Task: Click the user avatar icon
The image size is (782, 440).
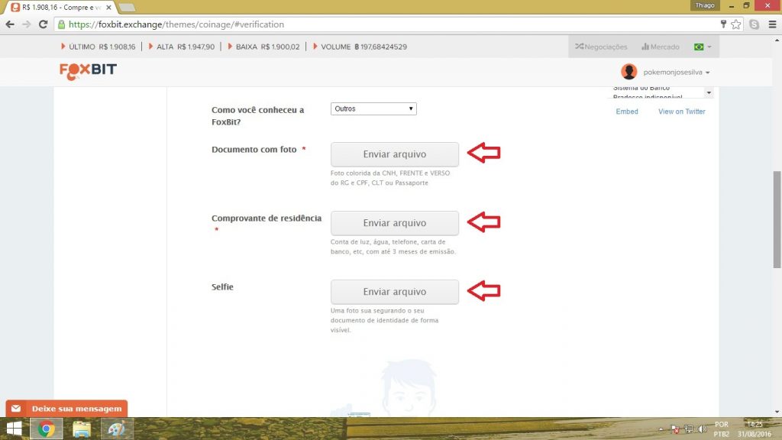Action: point(629,72)
